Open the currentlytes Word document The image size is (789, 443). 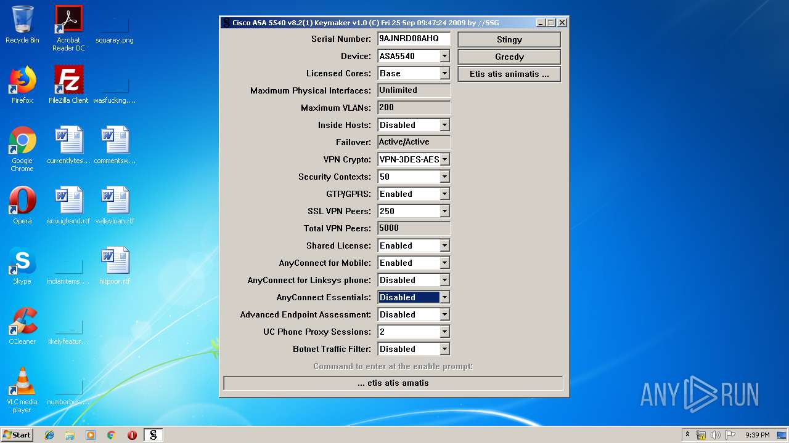[x=68, y=145]
